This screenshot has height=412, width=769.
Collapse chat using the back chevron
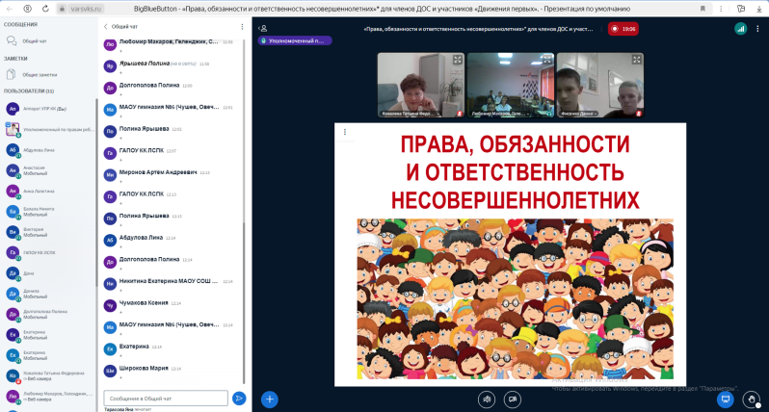coord(105,27)
